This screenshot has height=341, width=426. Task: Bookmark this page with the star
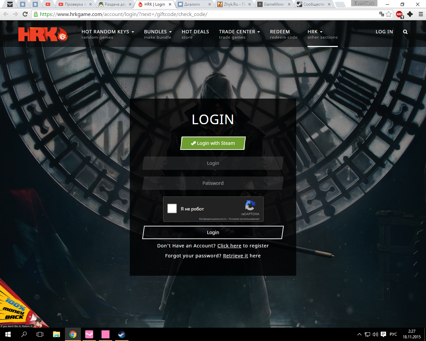pos(388,14)
